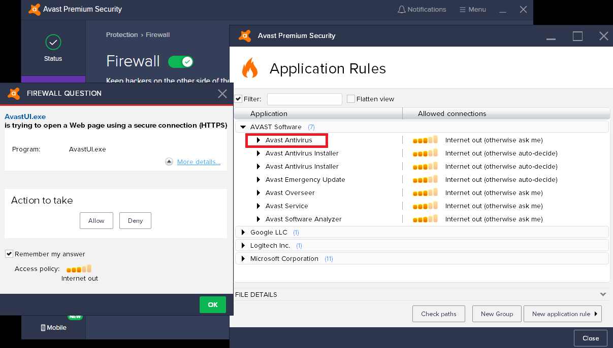Adjust Avast Overseer connection level bars
The width and height of the screenshot is (613, 348).
coord(425,192)
